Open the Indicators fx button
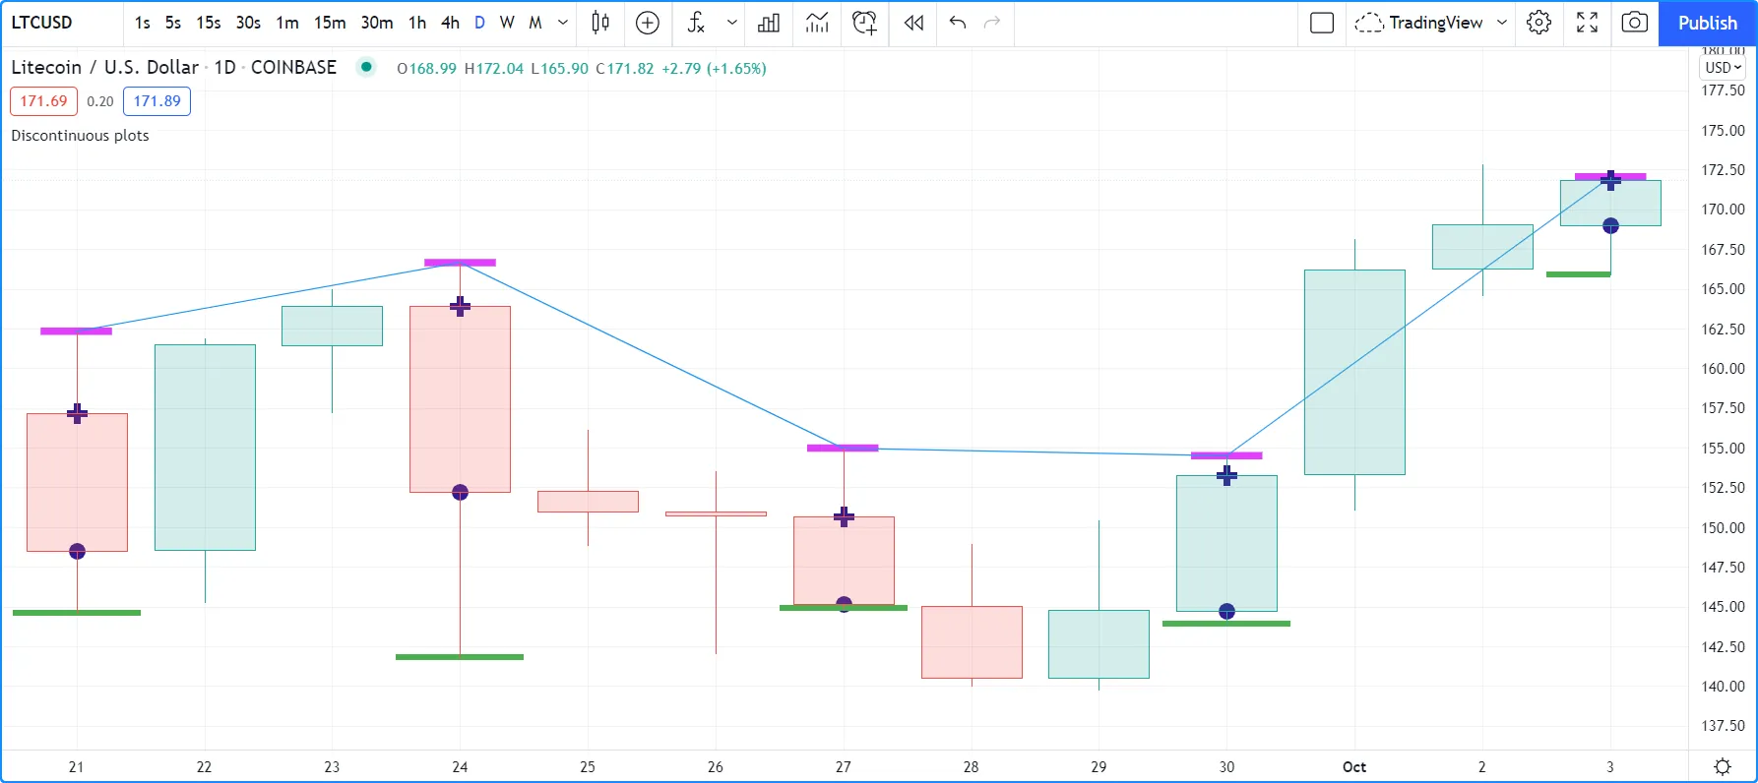This screenshot has height=783, width=1758. coord(696,23)
